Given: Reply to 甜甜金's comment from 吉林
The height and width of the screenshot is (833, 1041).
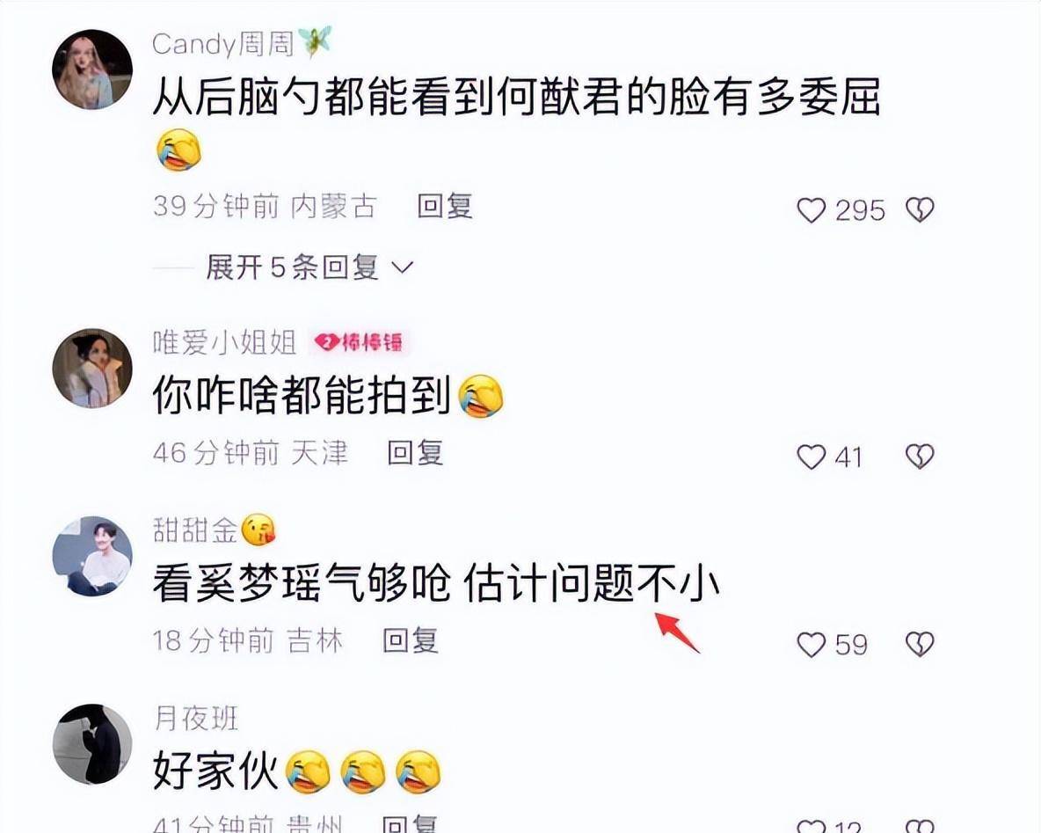Looking at the screenshot, I should click(411, 640).
